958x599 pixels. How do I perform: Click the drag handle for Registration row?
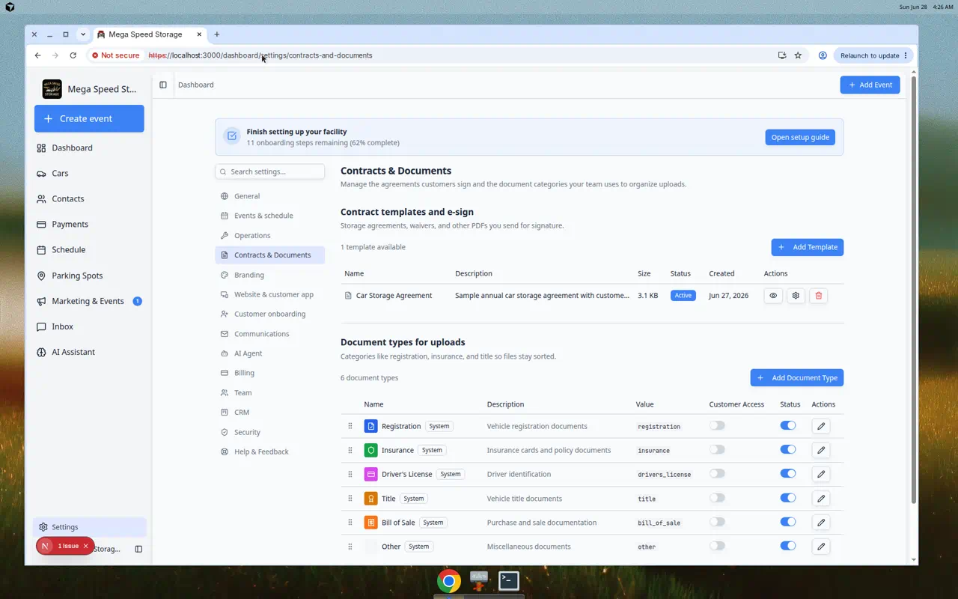pos(350,426)
